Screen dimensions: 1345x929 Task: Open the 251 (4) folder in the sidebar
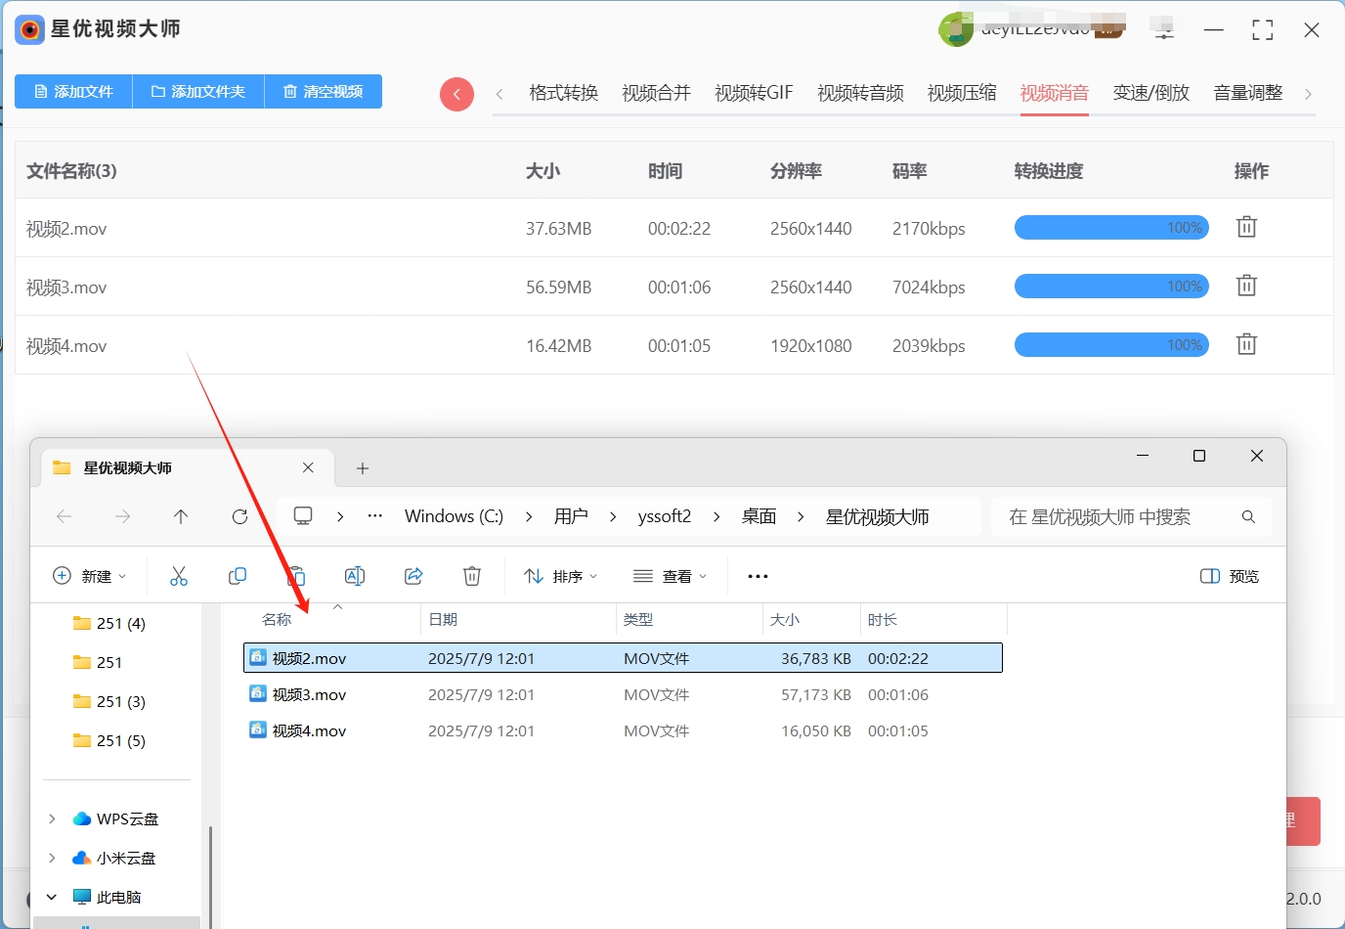(x=109, y=623)
